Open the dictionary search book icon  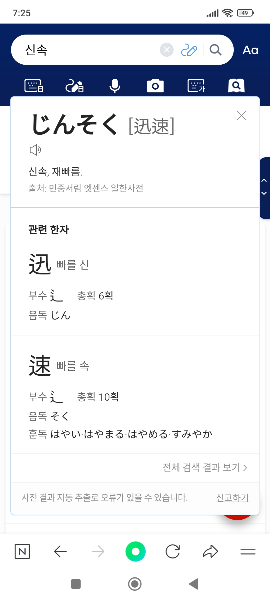coord(236,86)
